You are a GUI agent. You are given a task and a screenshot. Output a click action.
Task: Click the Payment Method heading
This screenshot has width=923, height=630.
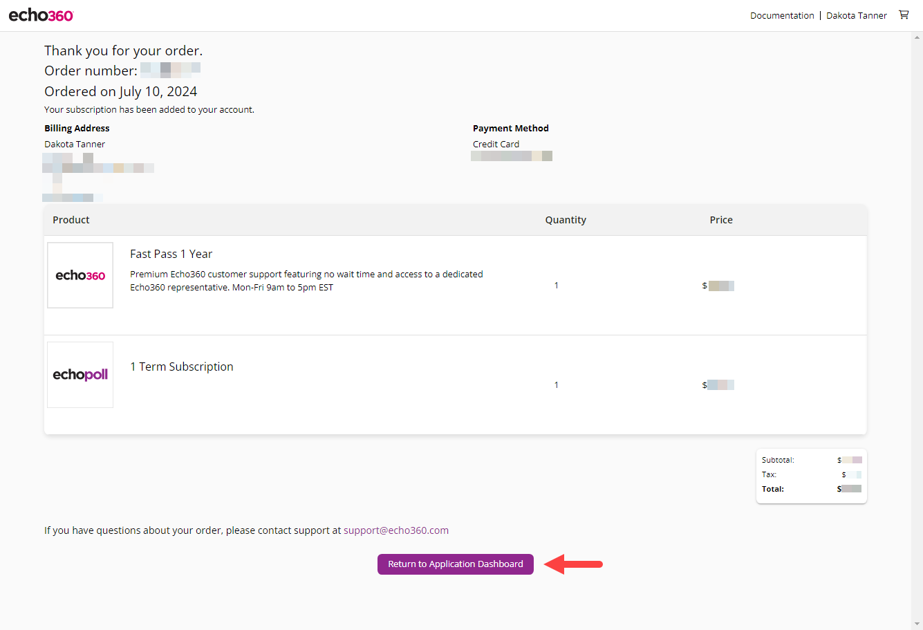511,128
